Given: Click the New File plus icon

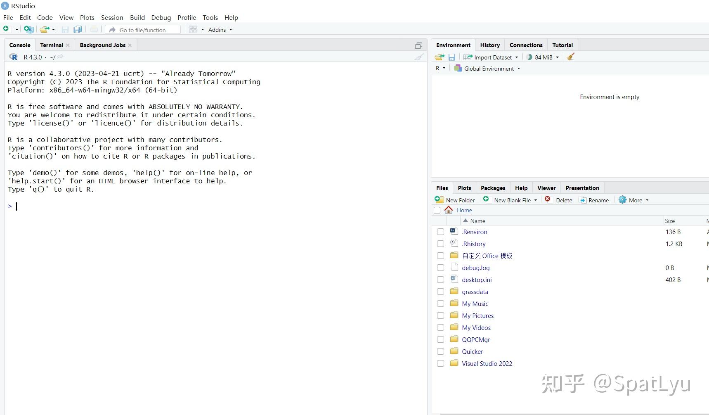Looking at the screenshot, I should (x=6, y=29).
